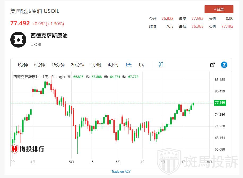243x178 pixels.
Task: Open the Trade on ACY link
Action: point(121,171)
